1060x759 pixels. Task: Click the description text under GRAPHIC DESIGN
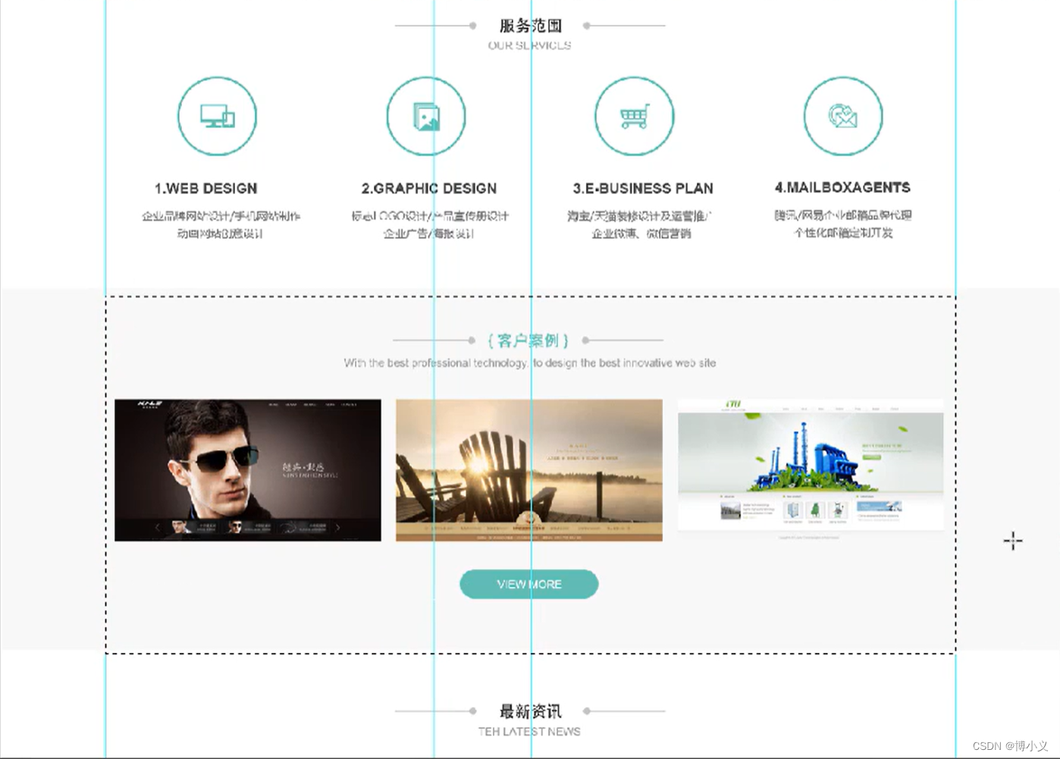coord(429,225)
